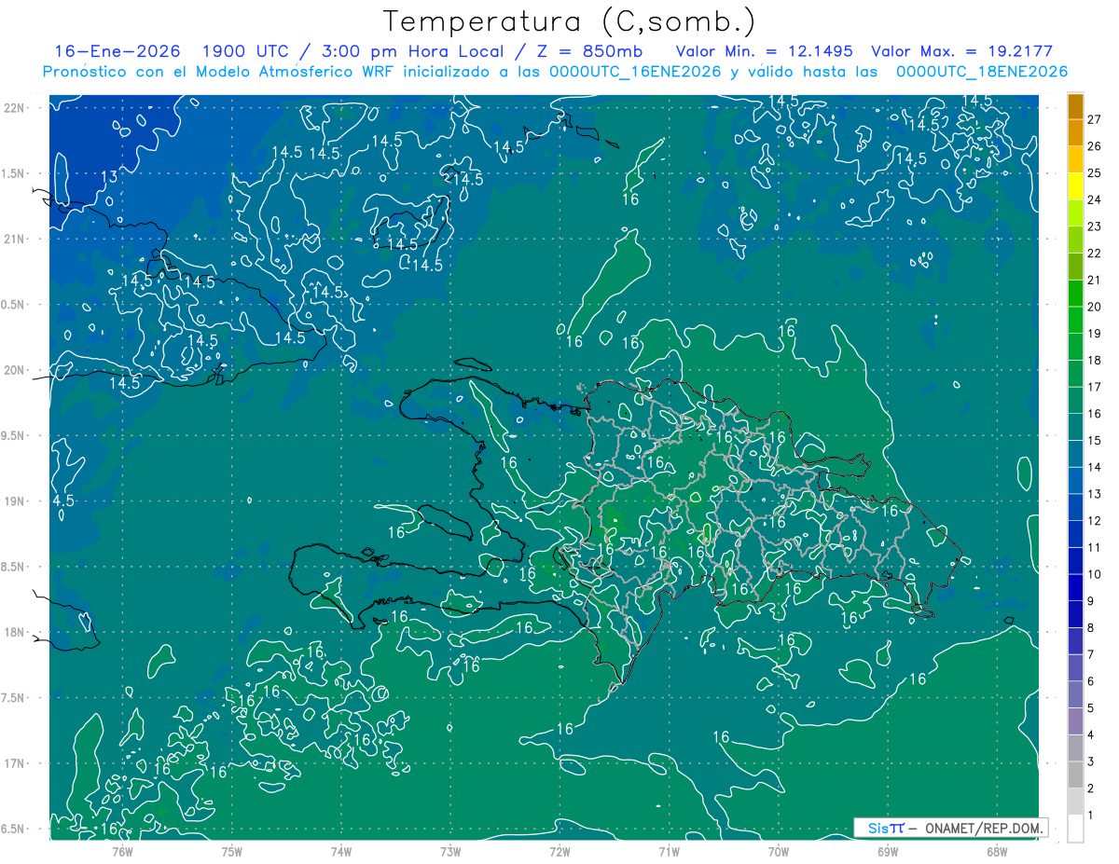Click the "22" value on the color scale
The height and width of the screenshot is (864, 1119).
point(1094,253)
